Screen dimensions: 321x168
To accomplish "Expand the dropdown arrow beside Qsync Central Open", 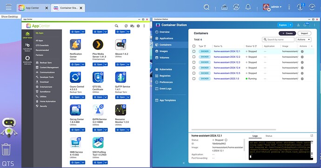I will (x=83, y=97).
